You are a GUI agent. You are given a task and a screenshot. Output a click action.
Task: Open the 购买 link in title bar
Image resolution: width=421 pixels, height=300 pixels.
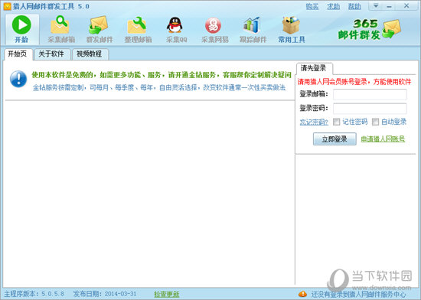pos(312,6)
